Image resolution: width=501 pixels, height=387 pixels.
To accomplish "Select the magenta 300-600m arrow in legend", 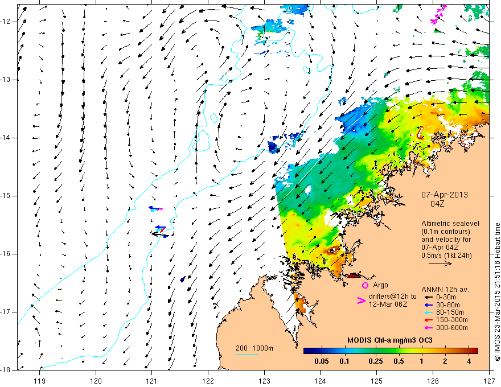I will coord(429,328).
